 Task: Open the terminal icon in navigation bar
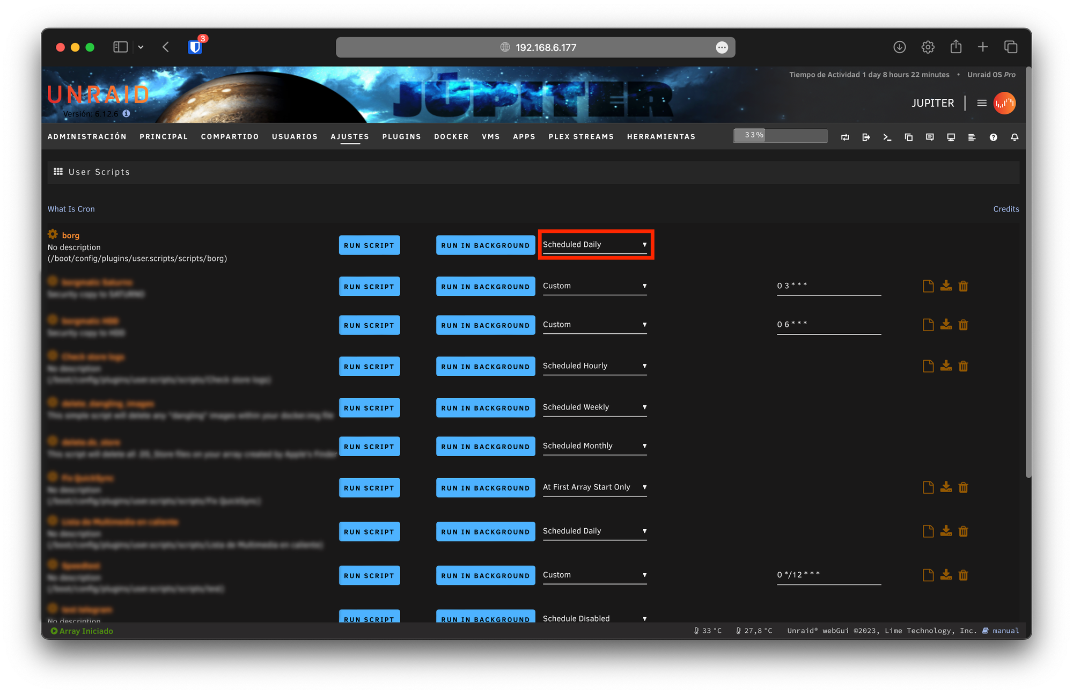(x=887, y=137)
